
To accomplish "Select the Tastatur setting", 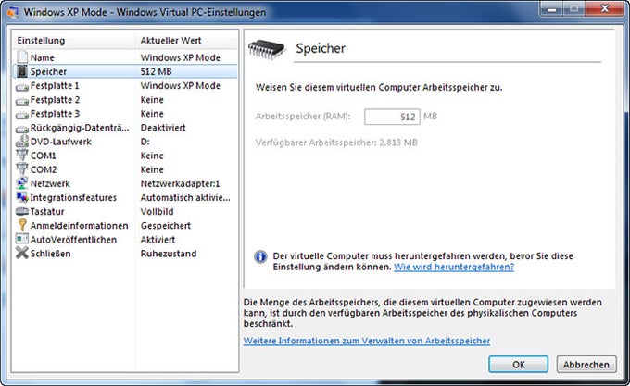I will click(x=125, y=211).
